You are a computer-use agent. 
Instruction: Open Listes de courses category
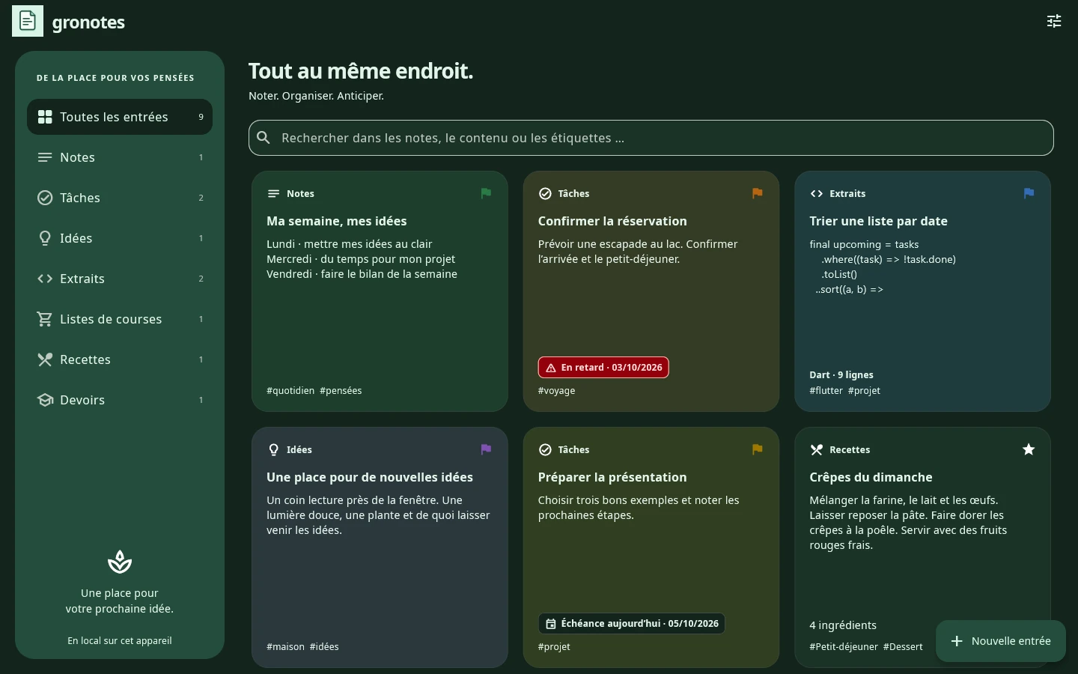(x=120, y=319)
